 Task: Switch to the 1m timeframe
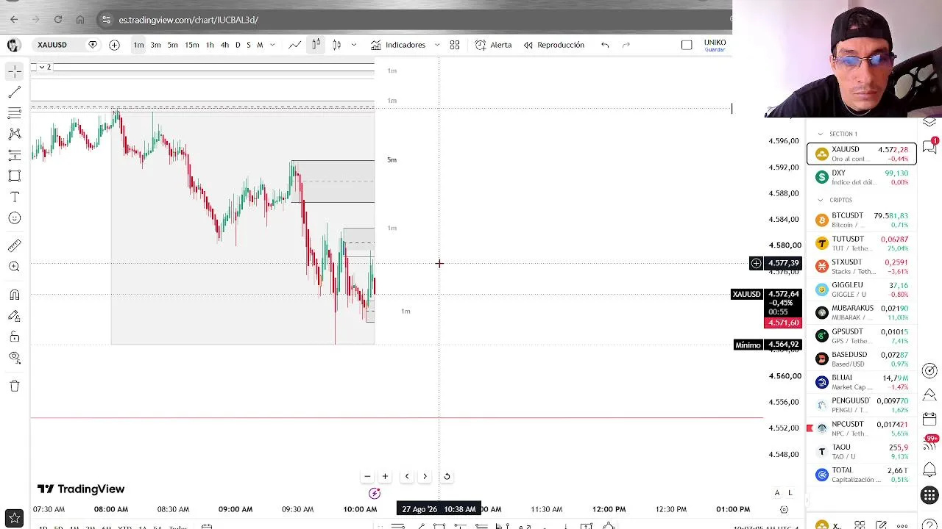(138, 45)
